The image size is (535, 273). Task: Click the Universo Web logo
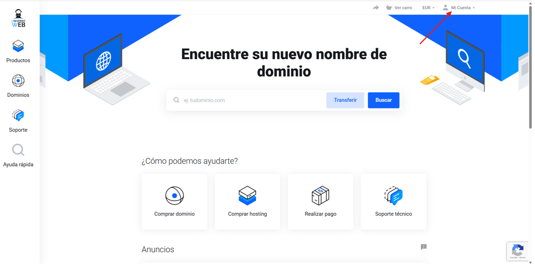(18, 18)
